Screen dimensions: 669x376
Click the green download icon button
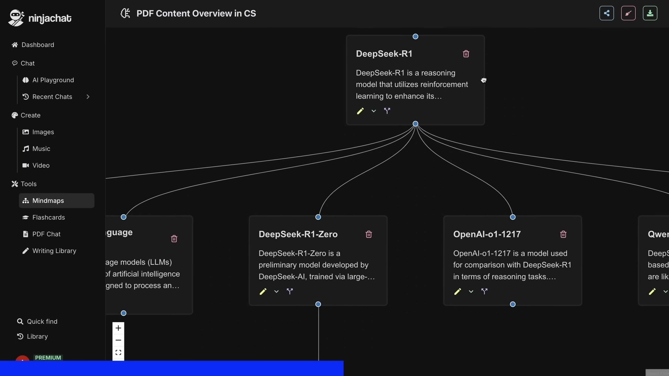[x=650, y=13]
